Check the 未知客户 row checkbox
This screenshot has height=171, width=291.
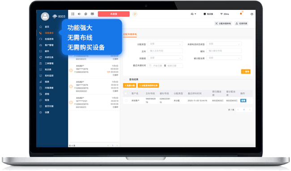coord(126,101)
